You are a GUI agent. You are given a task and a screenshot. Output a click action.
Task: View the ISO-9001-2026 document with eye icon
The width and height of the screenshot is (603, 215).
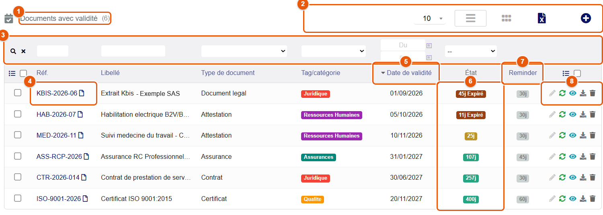click(x=573, y=198)
